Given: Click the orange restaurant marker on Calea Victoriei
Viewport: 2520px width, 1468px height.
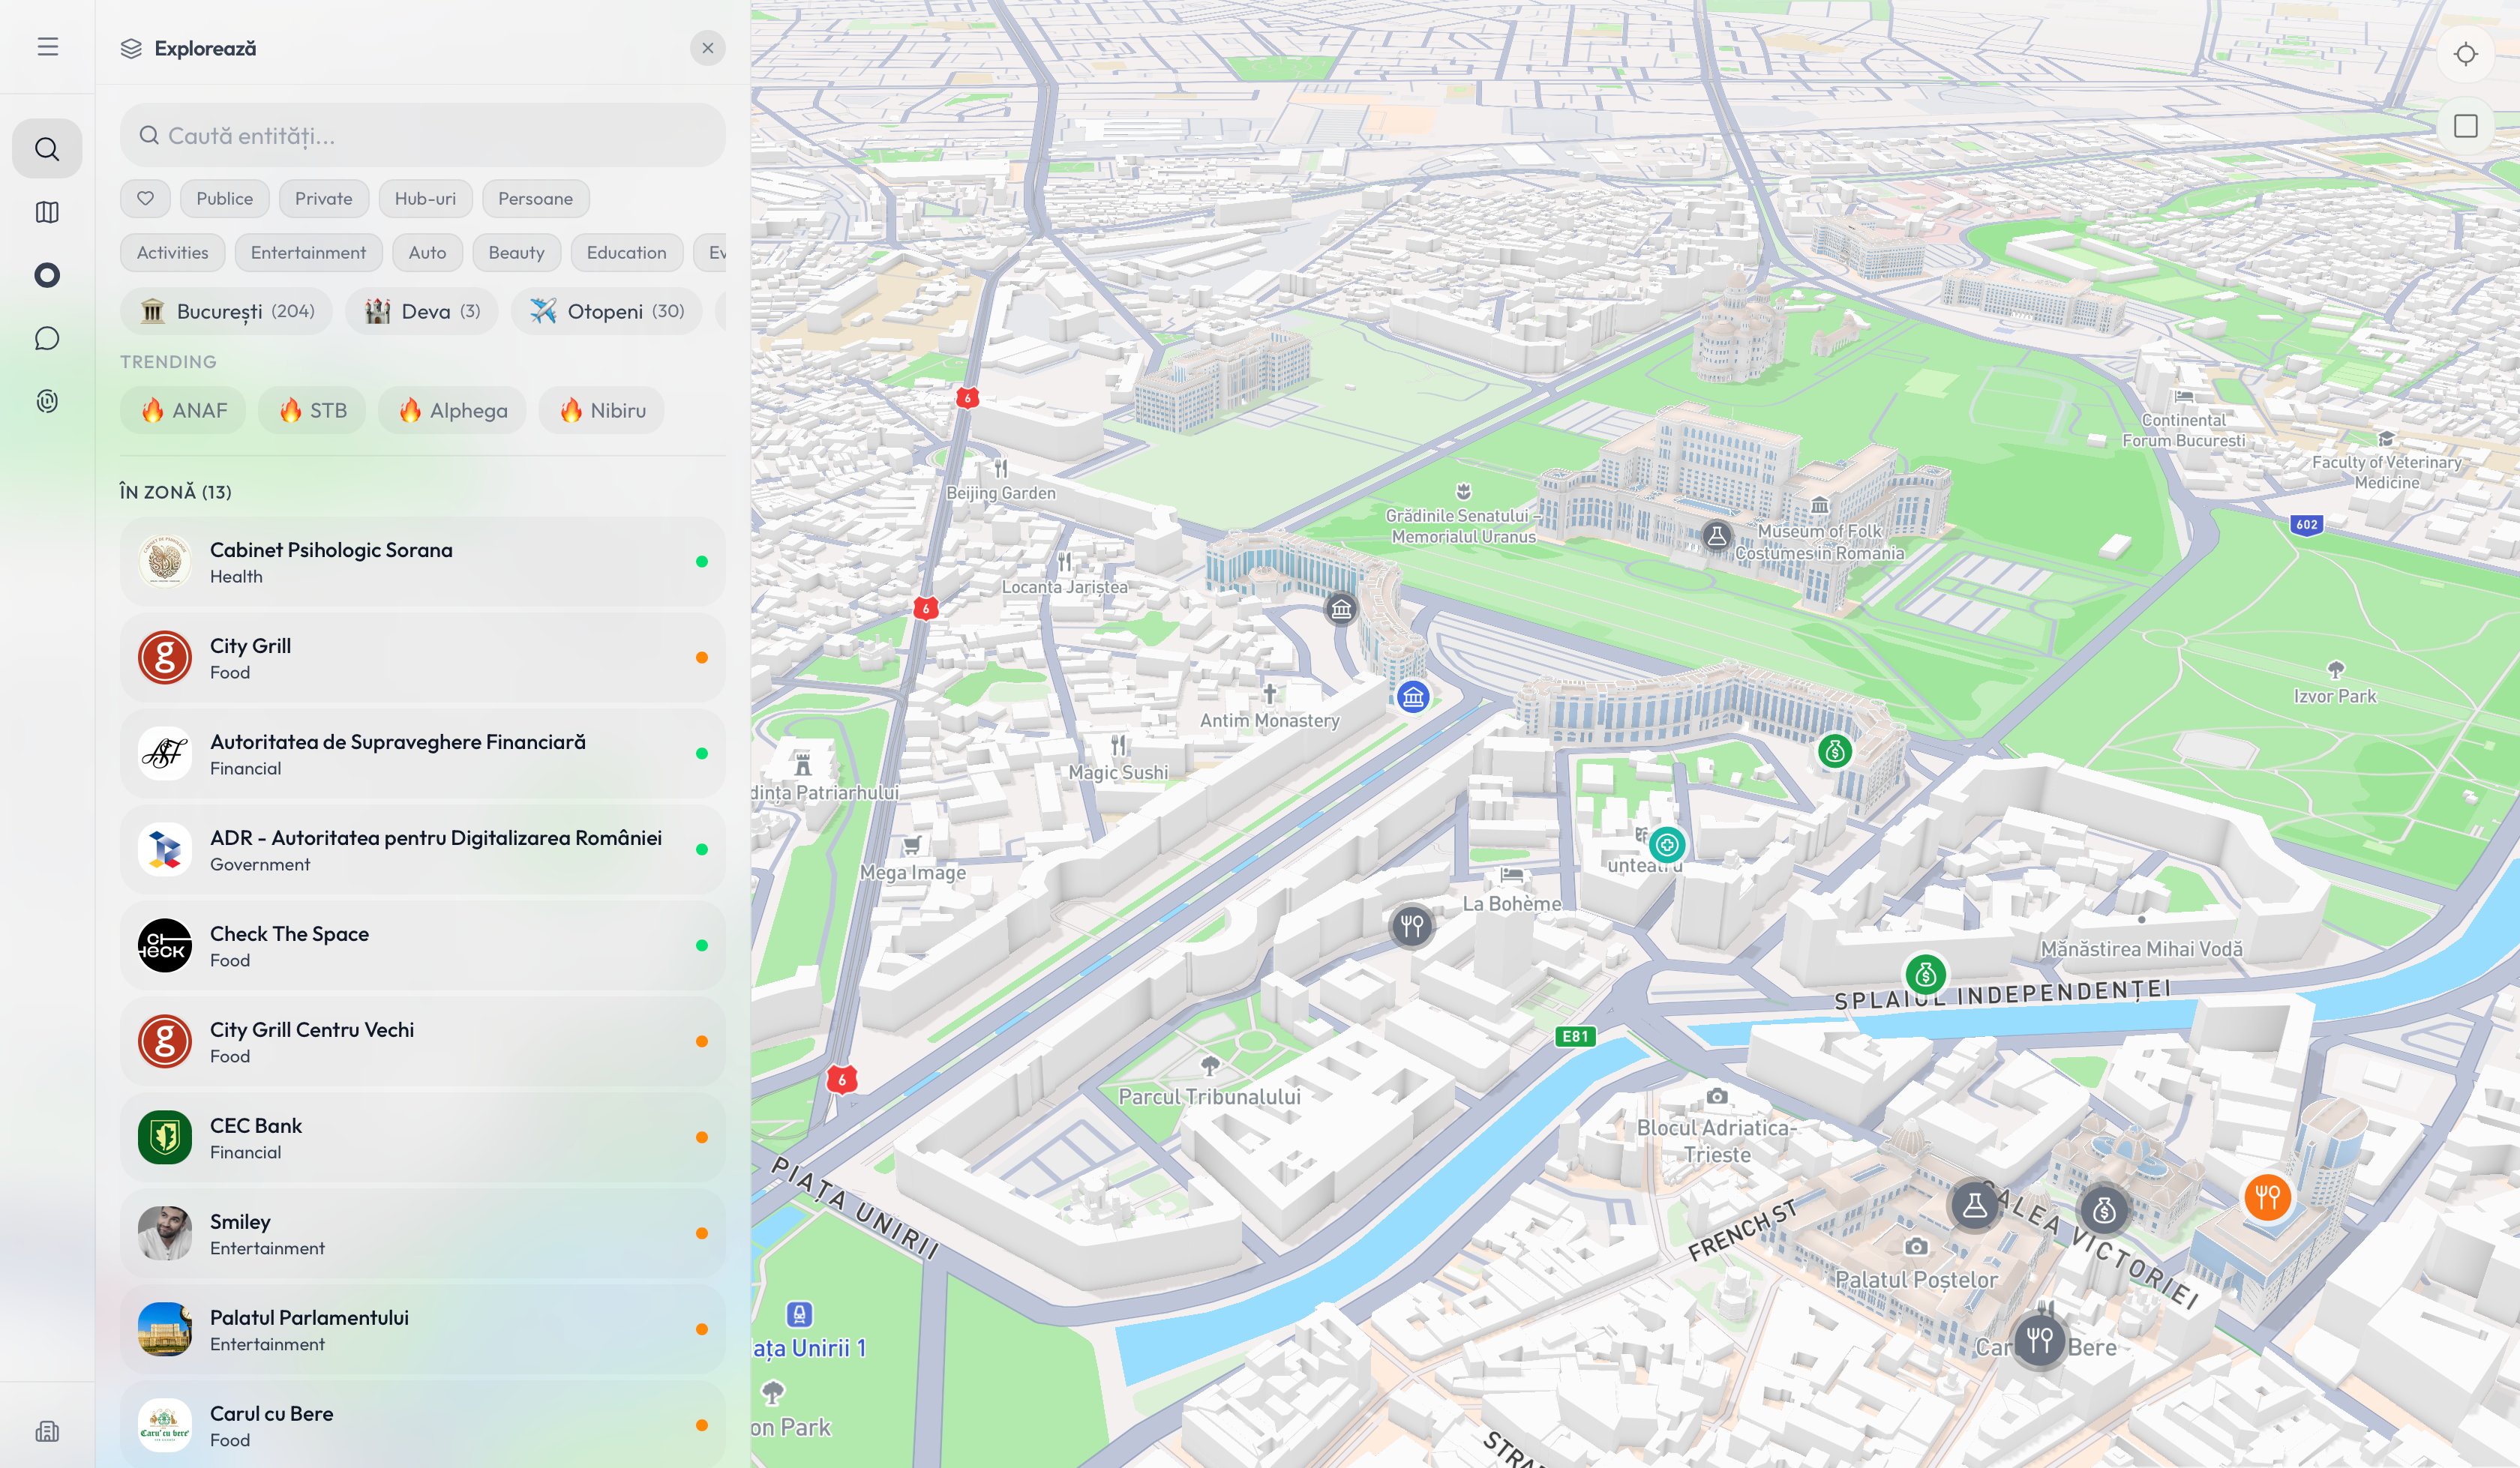Looking at the screenshot, I should [2267, 1196].
